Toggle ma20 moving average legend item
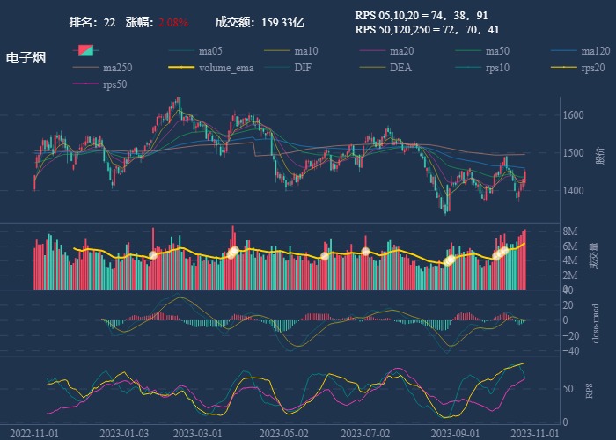 pos(401,51)
